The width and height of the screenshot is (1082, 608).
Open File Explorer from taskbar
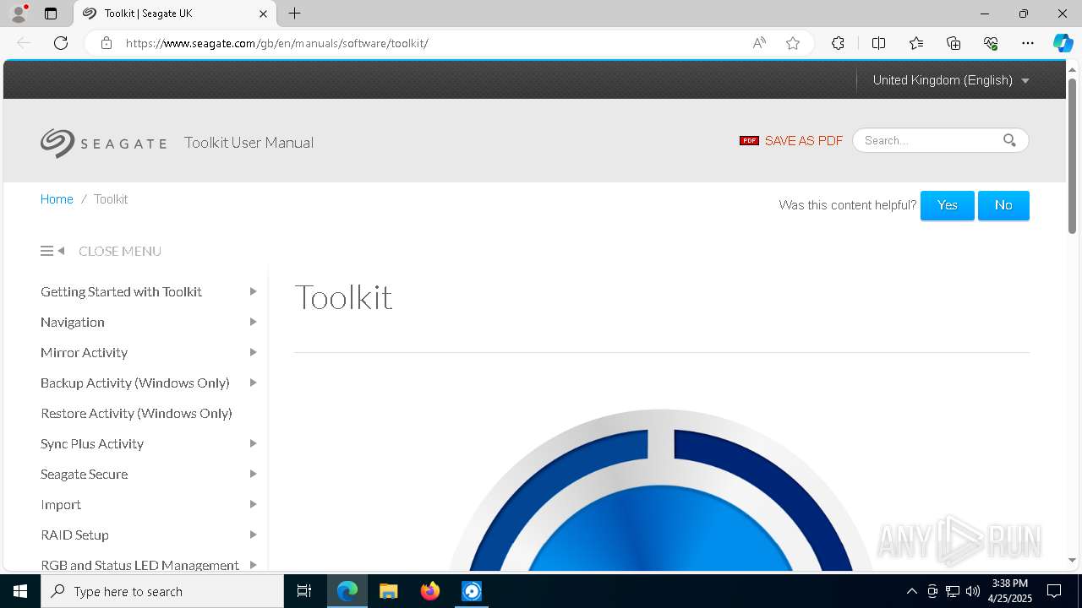click(x=388, y=591)
